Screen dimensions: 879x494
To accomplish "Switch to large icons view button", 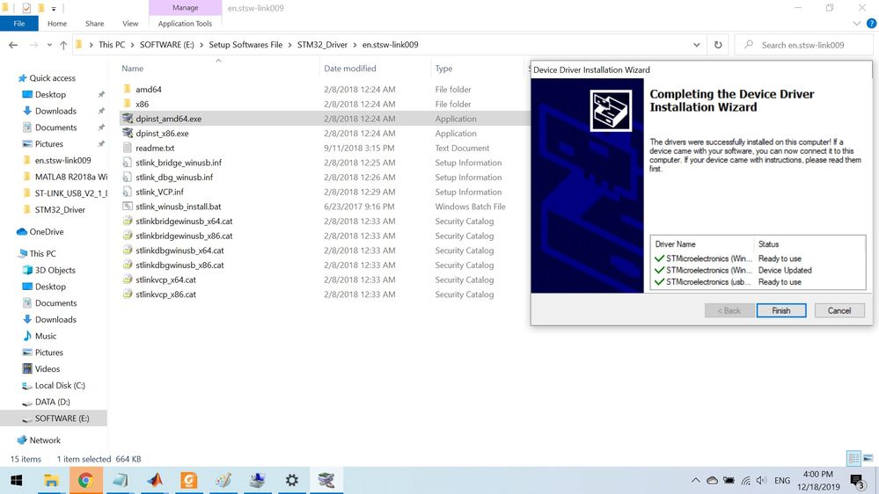I will click(x=868, y=458).
